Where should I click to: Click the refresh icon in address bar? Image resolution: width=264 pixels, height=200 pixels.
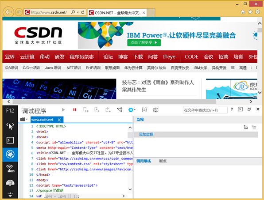83,12
